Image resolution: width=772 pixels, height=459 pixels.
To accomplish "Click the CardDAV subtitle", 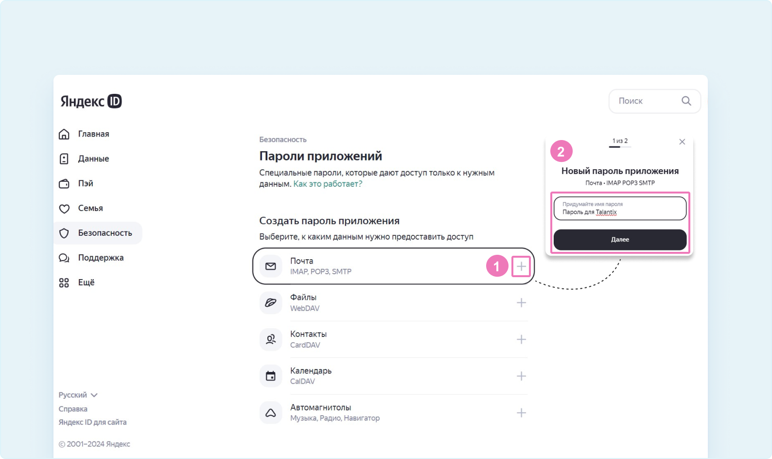I will click(x=305, y=345).
